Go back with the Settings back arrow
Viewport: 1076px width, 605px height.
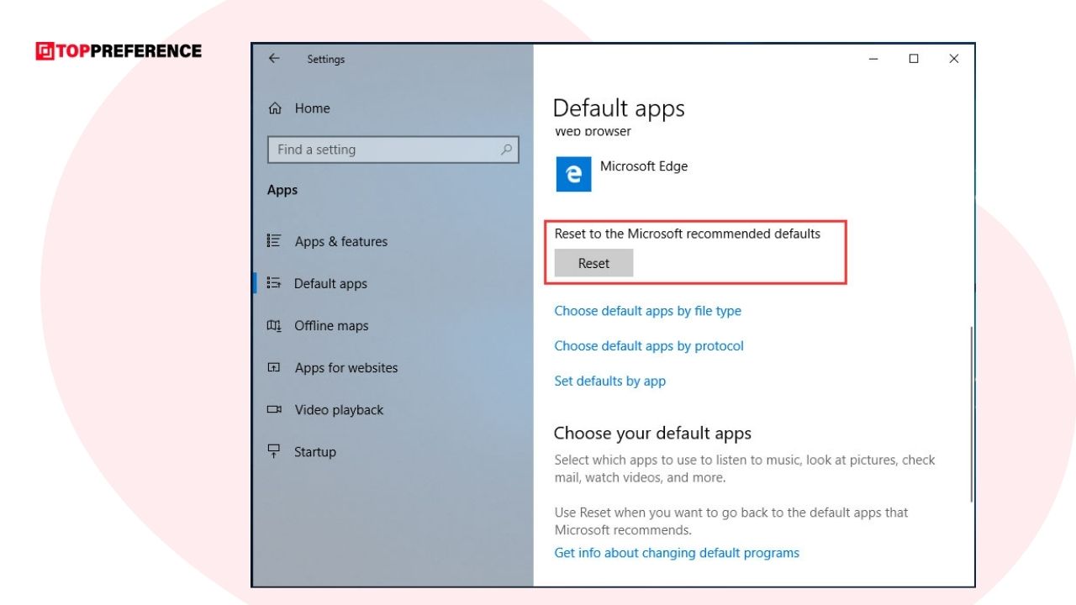273,59
